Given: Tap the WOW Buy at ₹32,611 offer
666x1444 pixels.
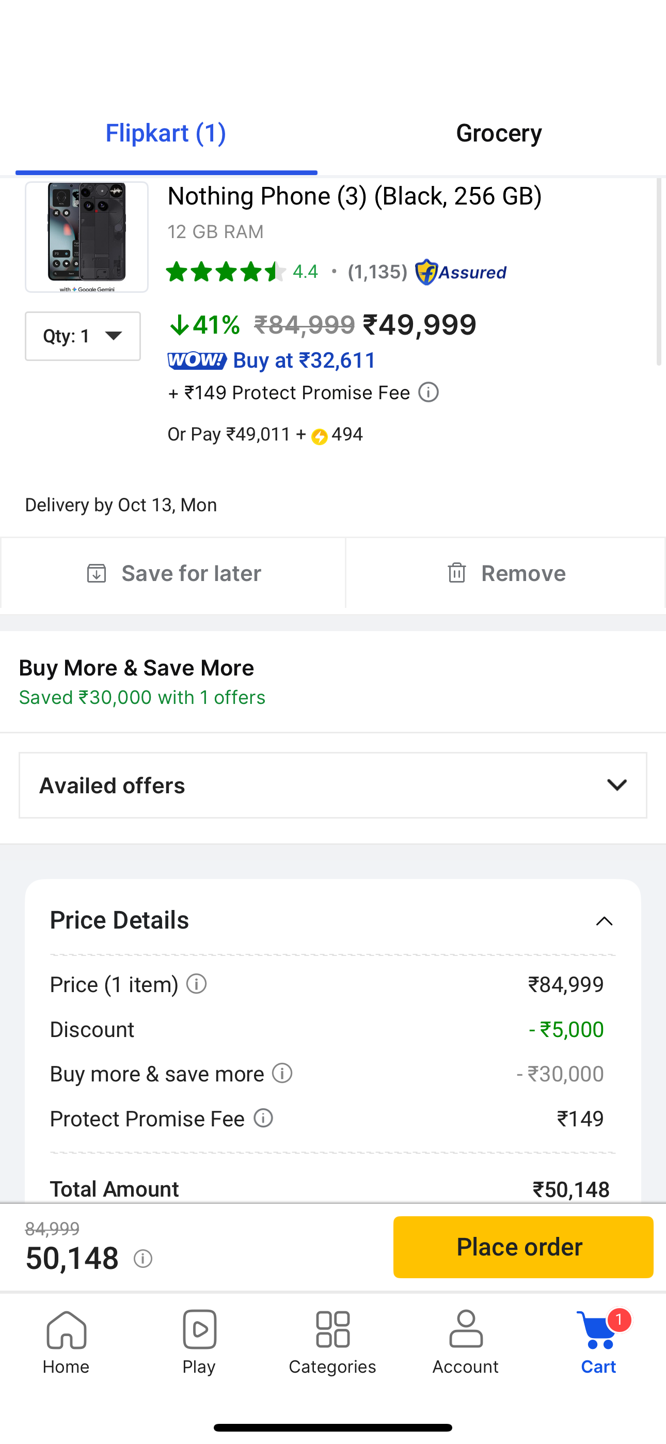Looking at the screenshot, I should pyautogui.click(x=272, y=360).
